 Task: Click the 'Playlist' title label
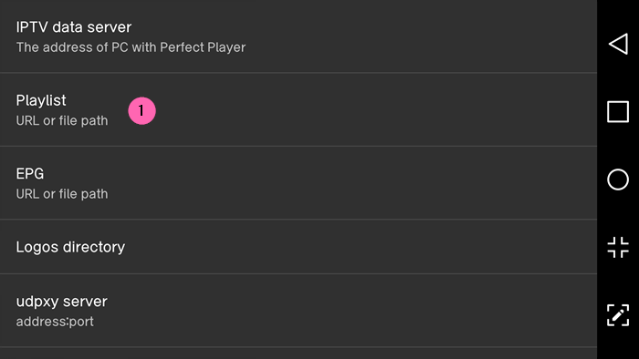tap(41, 100)
